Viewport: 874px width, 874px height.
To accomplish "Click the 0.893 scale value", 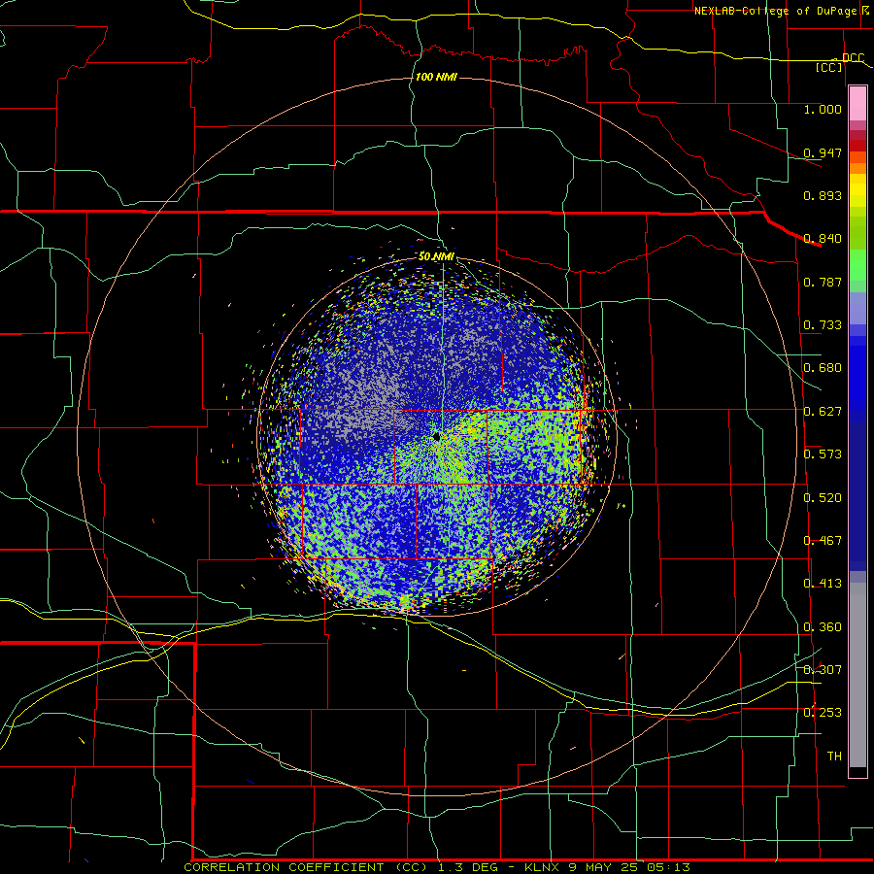I will (x=823, y=195).
